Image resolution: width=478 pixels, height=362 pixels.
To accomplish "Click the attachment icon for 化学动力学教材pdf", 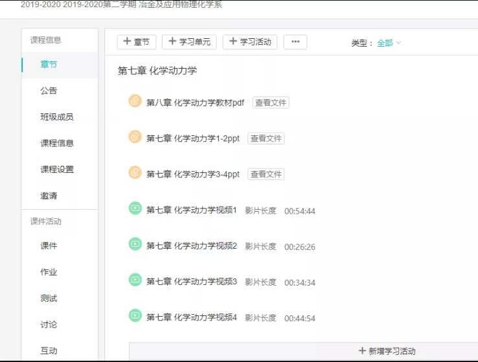I will 135,101.
